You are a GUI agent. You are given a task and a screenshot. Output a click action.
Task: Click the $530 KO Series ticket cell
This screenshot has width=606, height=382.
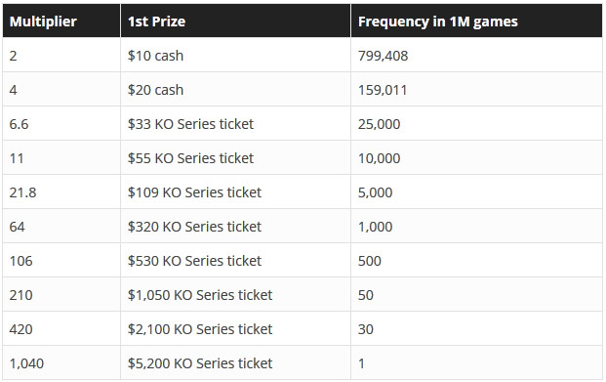pyautogui.click(x=236, y=260)
